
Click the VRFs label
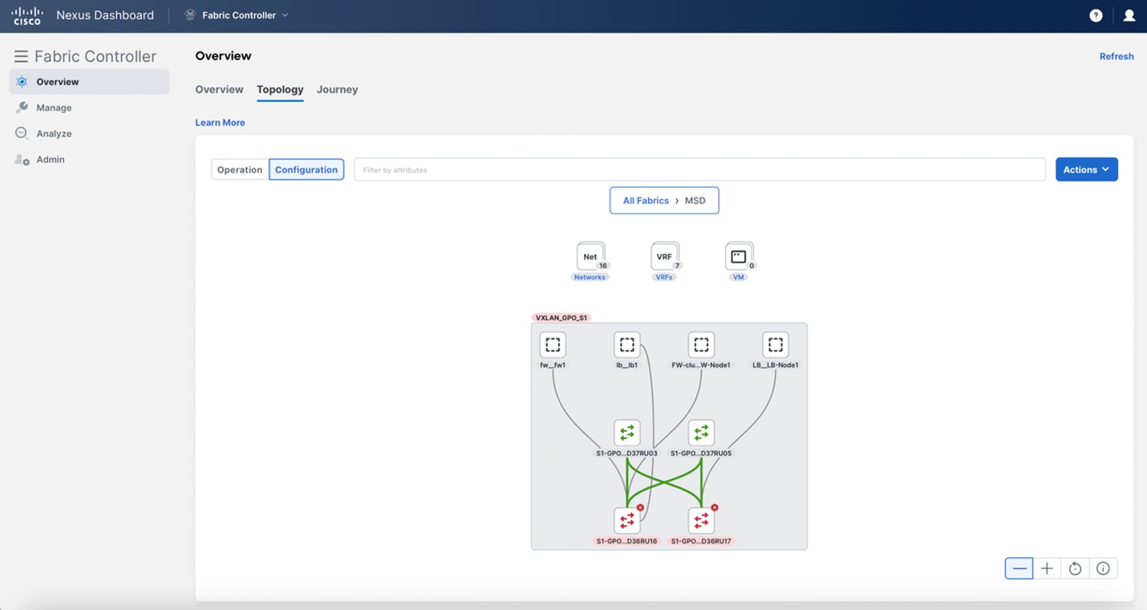[664, 277]
